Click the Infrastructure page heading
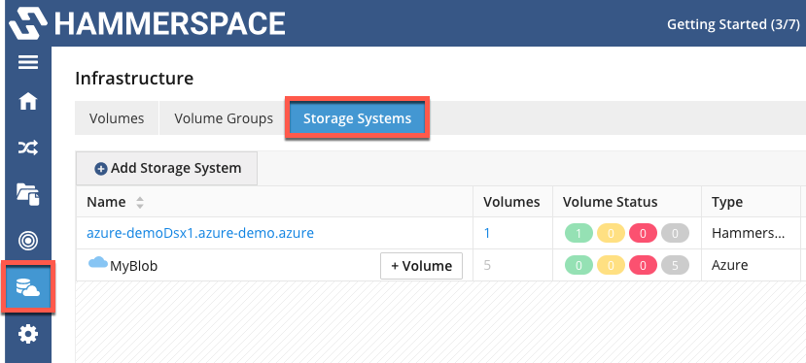 pyautogui.click(x=134, y=79)
